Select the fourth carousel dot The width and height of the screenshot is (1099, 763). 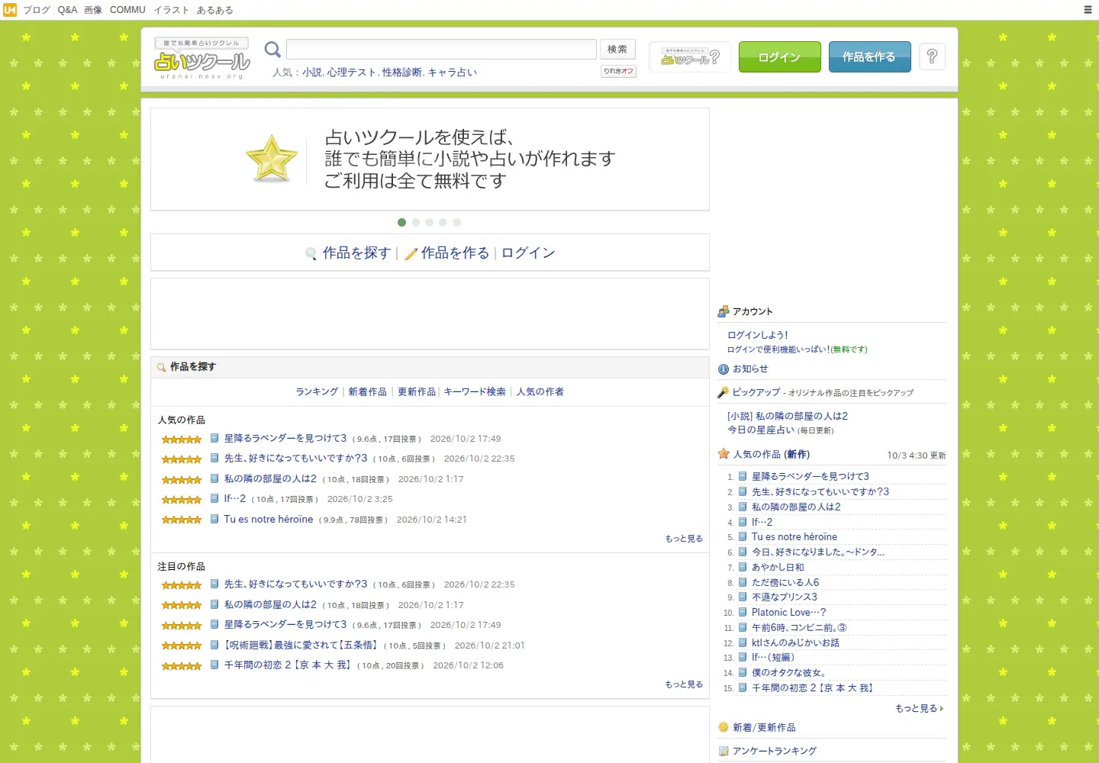click(443, 222)
